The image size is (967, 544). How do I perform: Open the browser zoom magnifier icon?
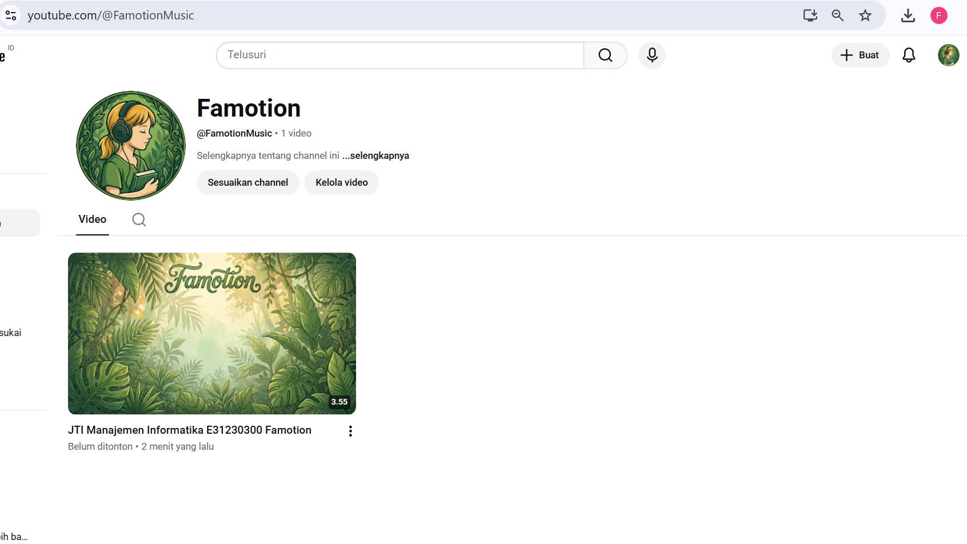837,15
